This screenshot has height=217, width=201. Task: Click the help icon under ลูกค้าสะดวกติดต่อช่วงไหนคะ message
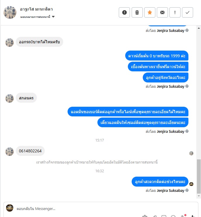[187, 190]
